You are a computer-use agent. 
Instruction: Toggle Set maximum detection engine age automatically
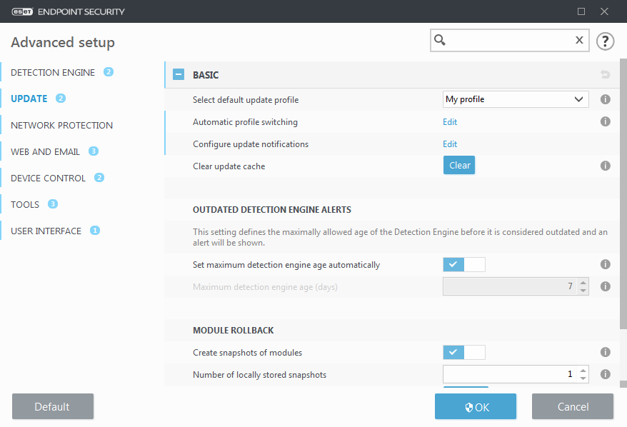(464, 265)
